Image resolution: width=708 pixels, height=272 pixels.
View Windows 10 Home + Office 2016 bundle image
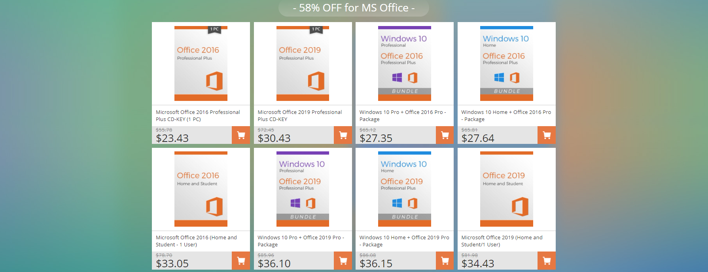point(507,63)
